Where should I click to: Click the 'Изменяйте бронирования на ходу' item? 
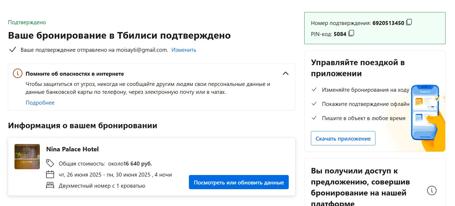coord(365,90)
